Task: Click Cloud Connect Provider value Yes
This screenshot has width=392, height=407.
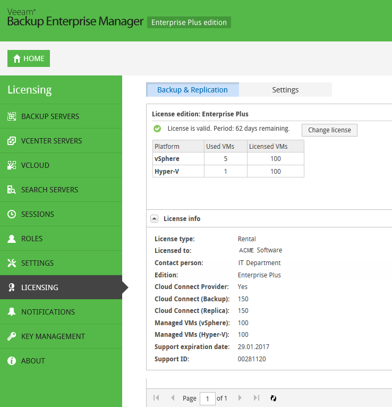Action: click(x=243, y=286)
